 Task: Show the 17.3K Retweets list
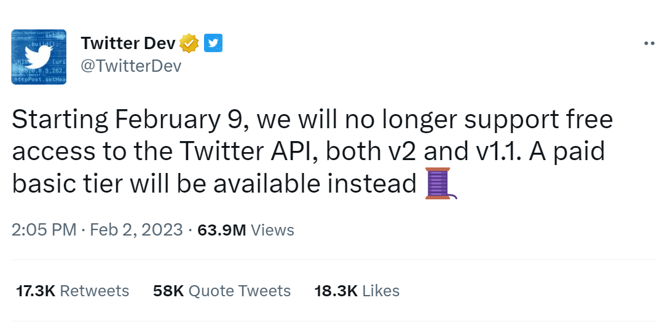[73, 290]
